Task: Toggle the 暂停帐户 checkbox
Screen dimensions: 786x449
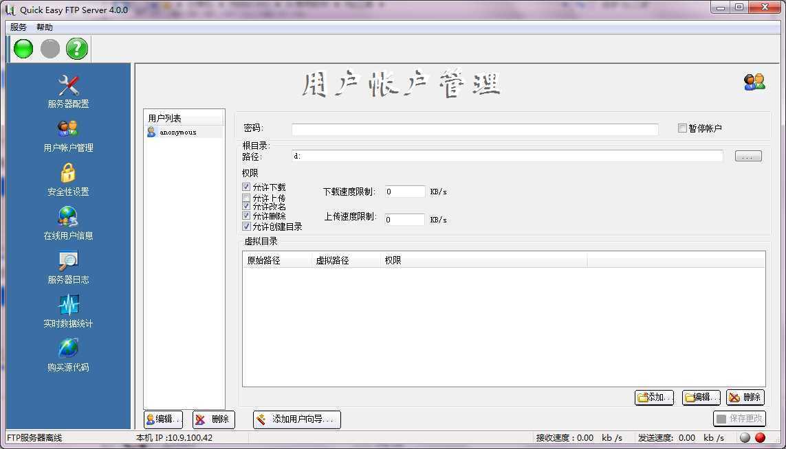Action: click(x=682, y=128)
